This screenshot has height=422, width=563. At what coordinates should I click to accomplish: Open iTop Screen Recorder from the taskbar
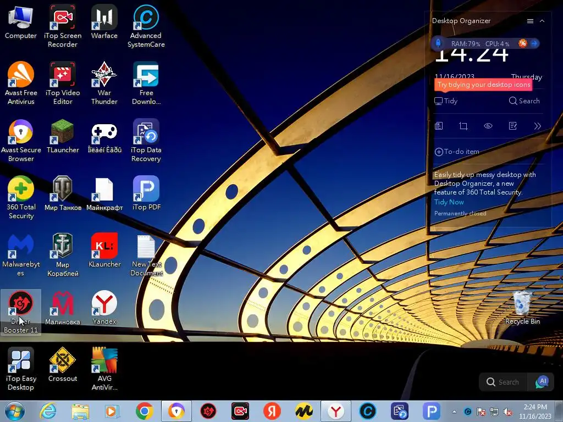click(240, 411)
